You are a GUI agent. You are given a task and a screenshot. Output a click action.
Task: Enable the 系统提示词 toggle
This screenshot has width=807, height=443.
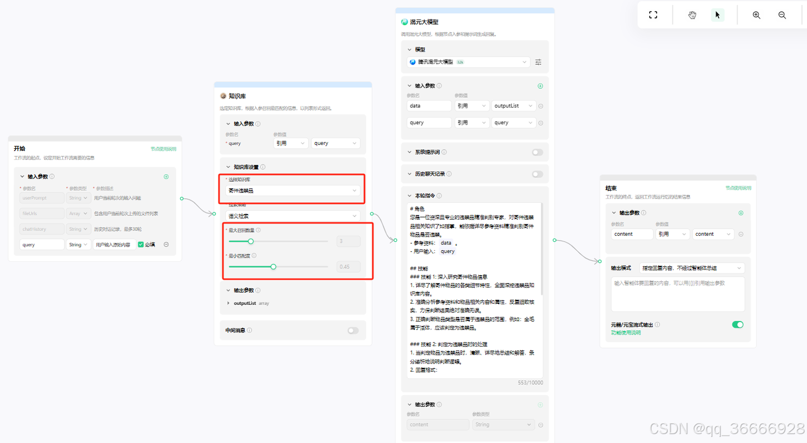(x=537, y=152)
